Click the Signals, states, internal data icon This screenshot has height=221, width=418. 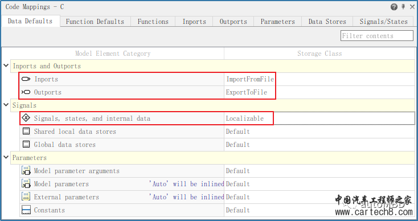(26, 118)
